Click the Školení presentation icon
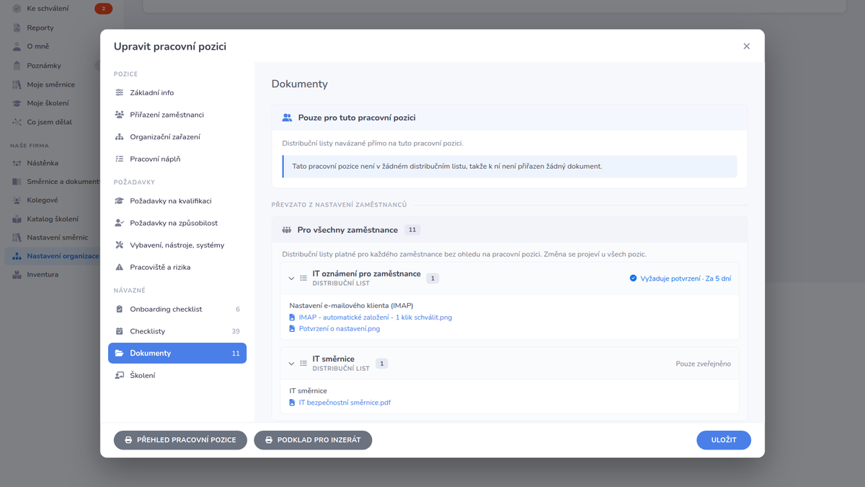Screen dimensions: 865x487 (x=120, y=375)
